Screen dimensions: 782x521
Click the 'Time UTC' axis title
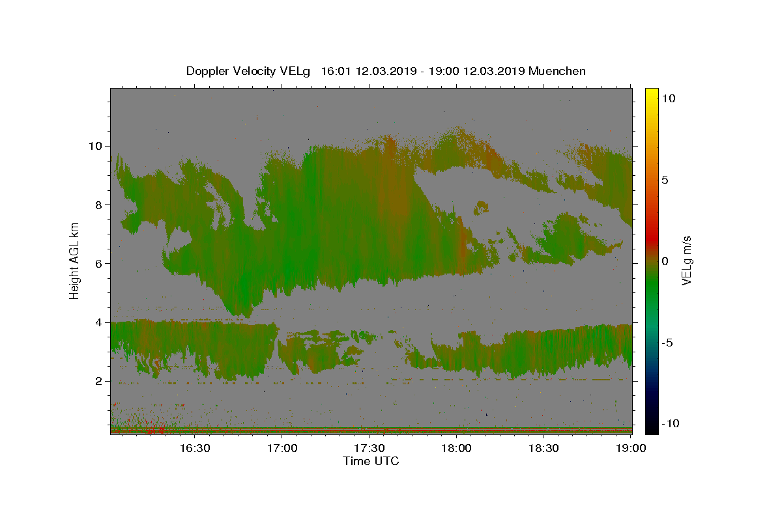371,461
